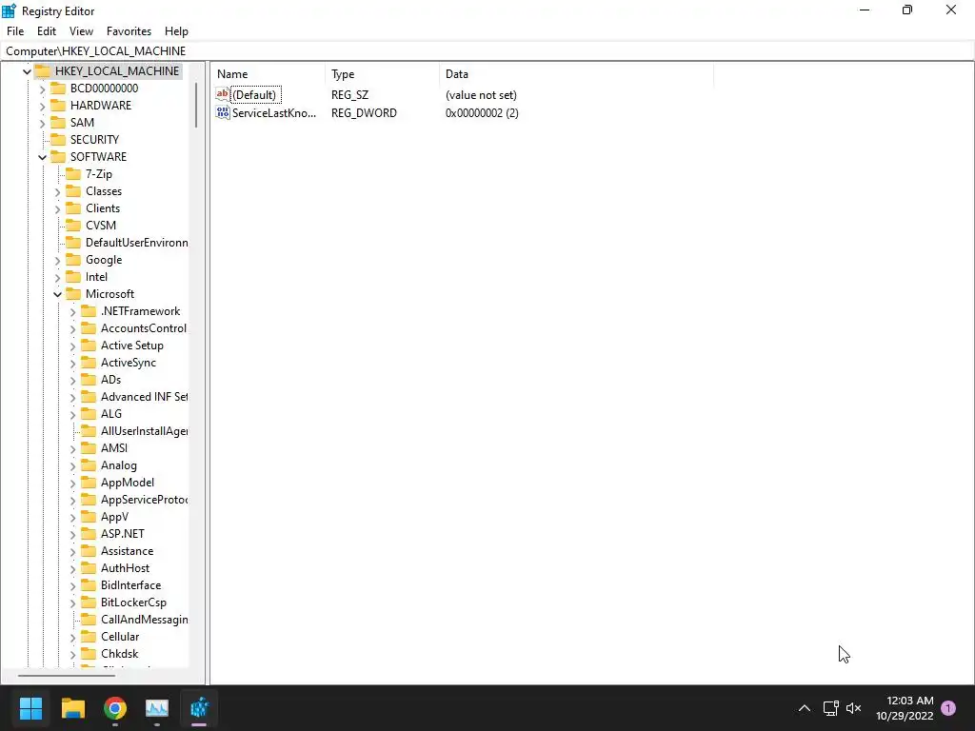Click the SECURITY key folder icon
This screenshot has width=975, height=731.
click(58, 139)
